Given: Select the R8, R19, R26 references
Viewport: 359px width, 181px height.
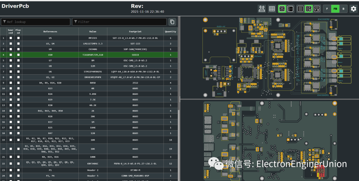Looking at the screenshot, I should click(50, 157).
